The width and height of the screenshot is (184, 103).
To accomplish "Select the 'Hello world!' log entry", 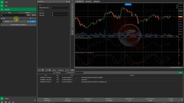I will coord(110,80).
